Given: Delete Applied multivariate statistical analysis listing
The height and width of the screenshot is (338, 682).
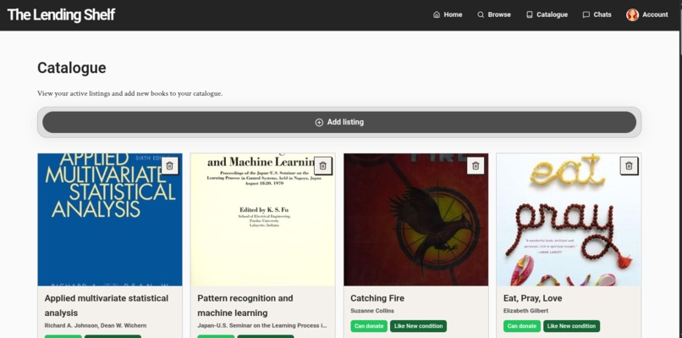Looking at the screenshot, I should tap(169, 165).
